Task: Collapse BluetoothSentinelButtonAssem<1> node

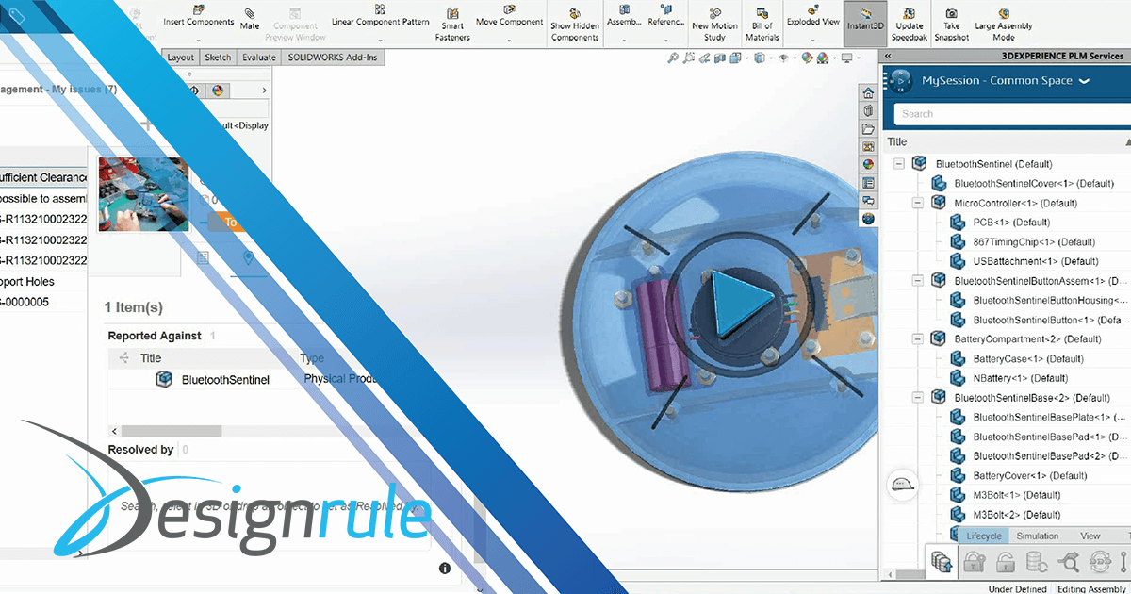Action: 918,280
